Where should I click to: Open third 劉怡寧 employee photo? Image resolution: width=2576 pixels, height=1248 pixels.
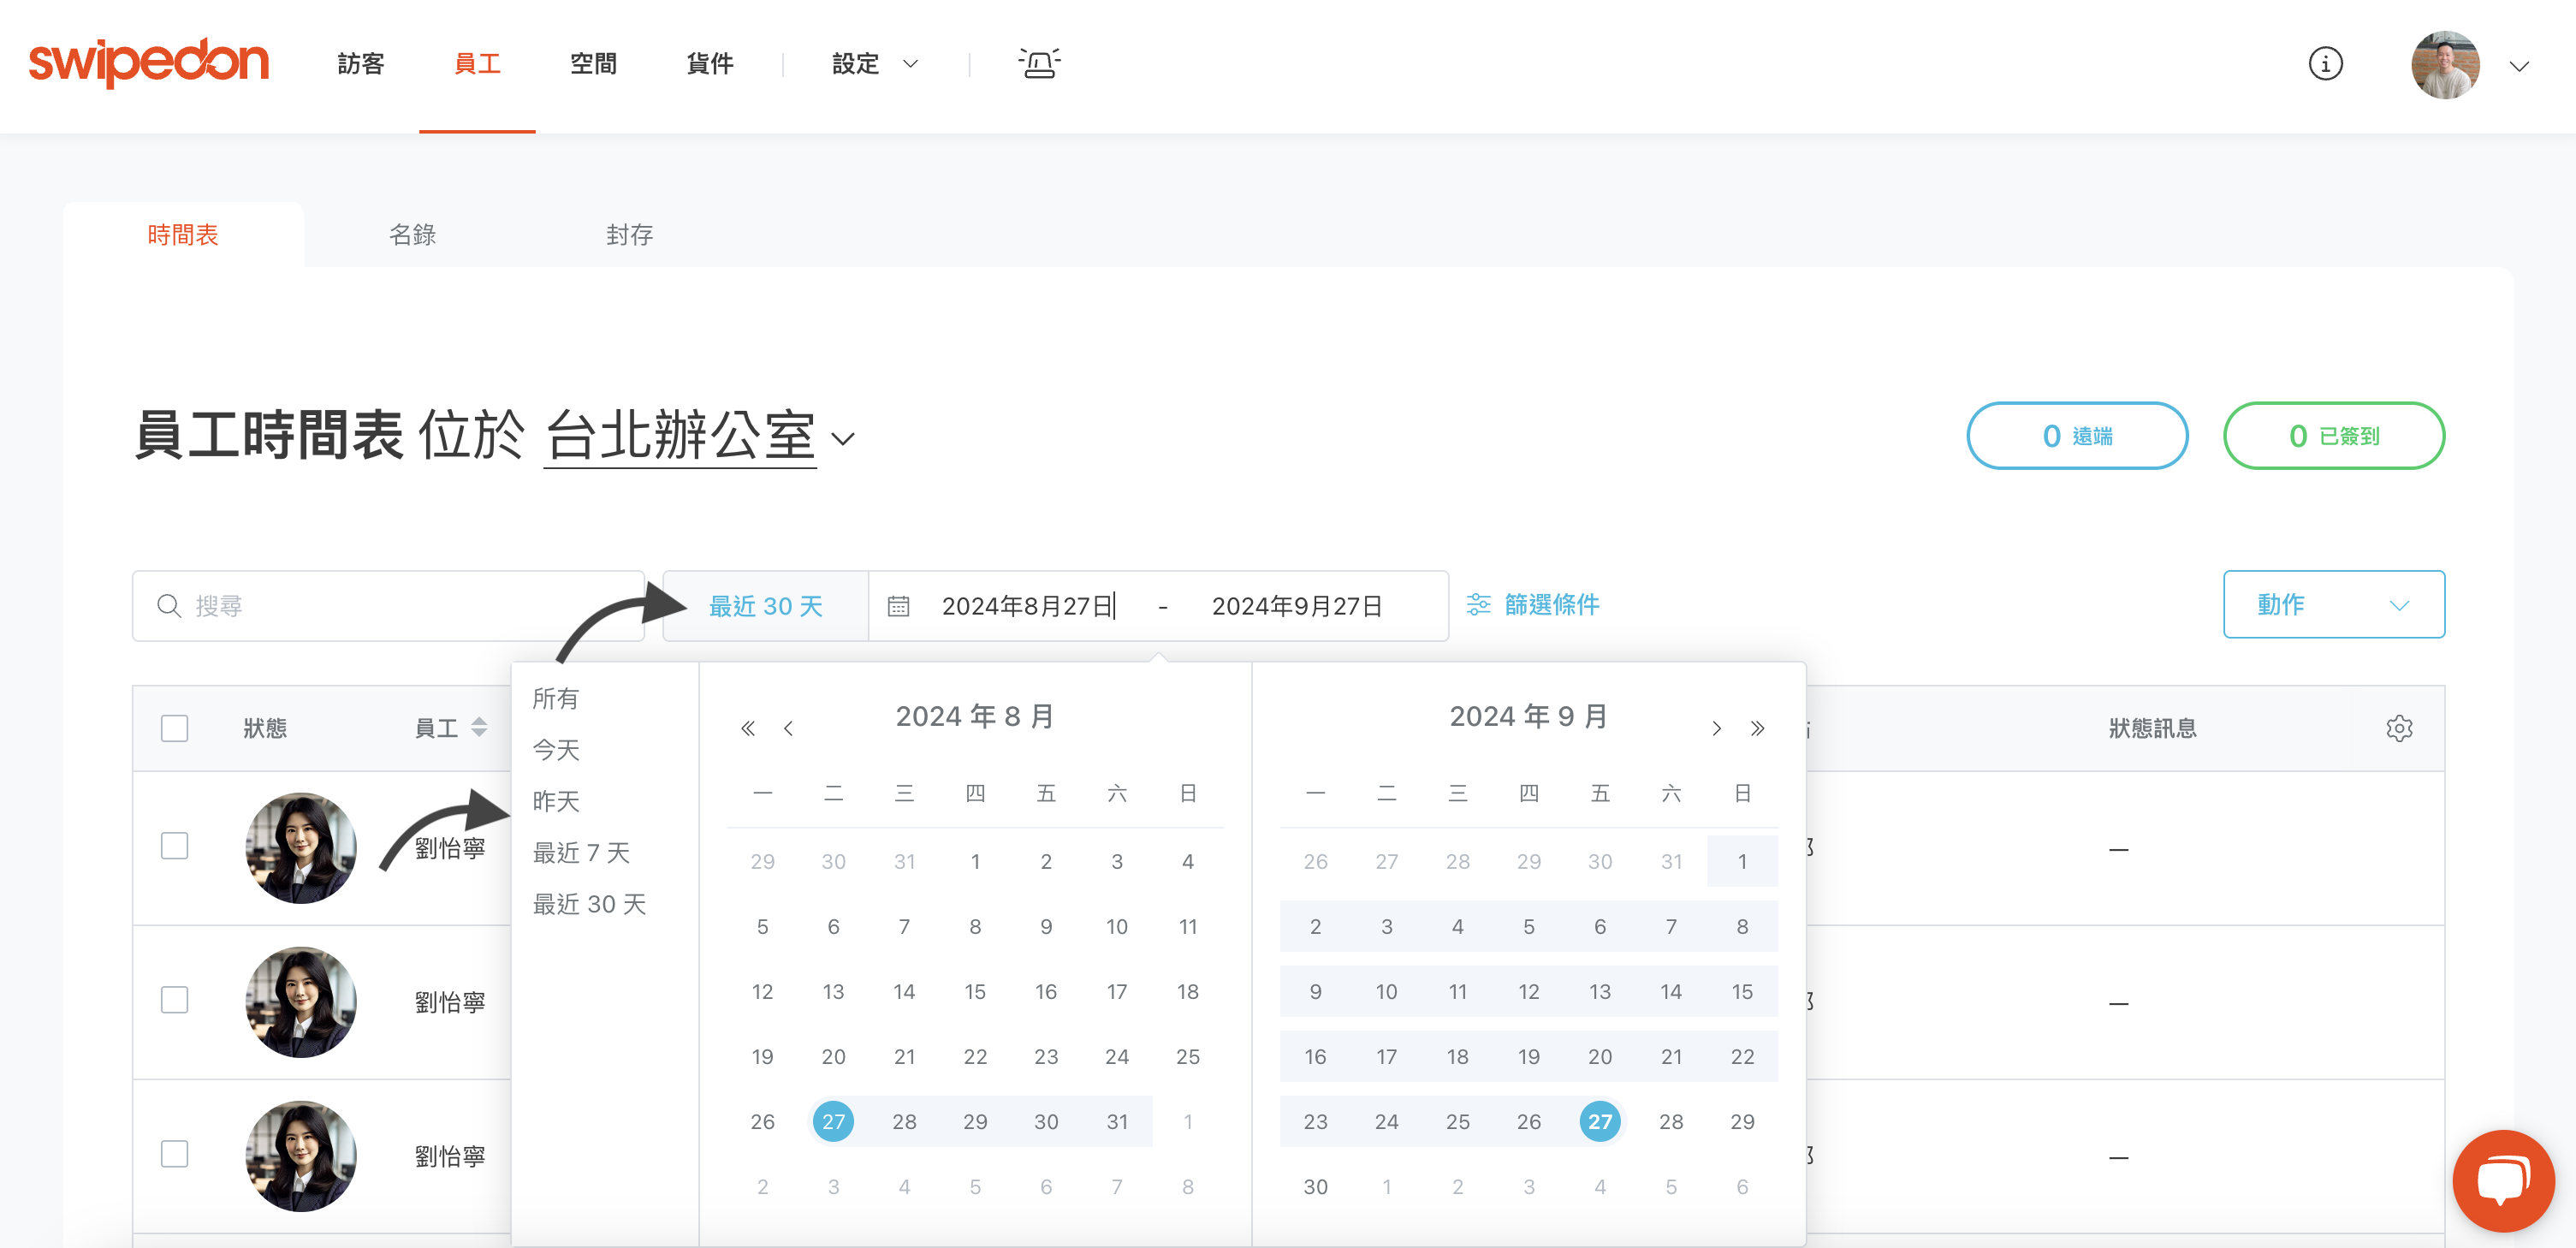pyautogui.click(x=301, y=1156)
